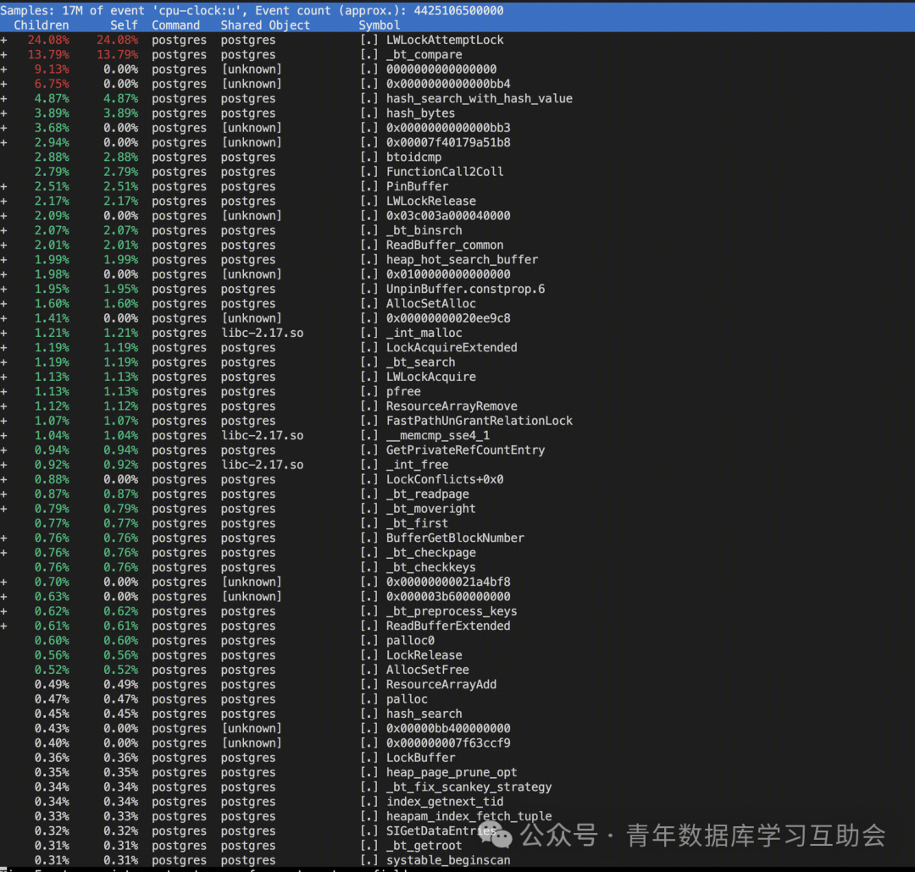Expand the AllocSetAlloc row
Image resolution: width=915 pixels, height=872 pixels.
[4, 304]
